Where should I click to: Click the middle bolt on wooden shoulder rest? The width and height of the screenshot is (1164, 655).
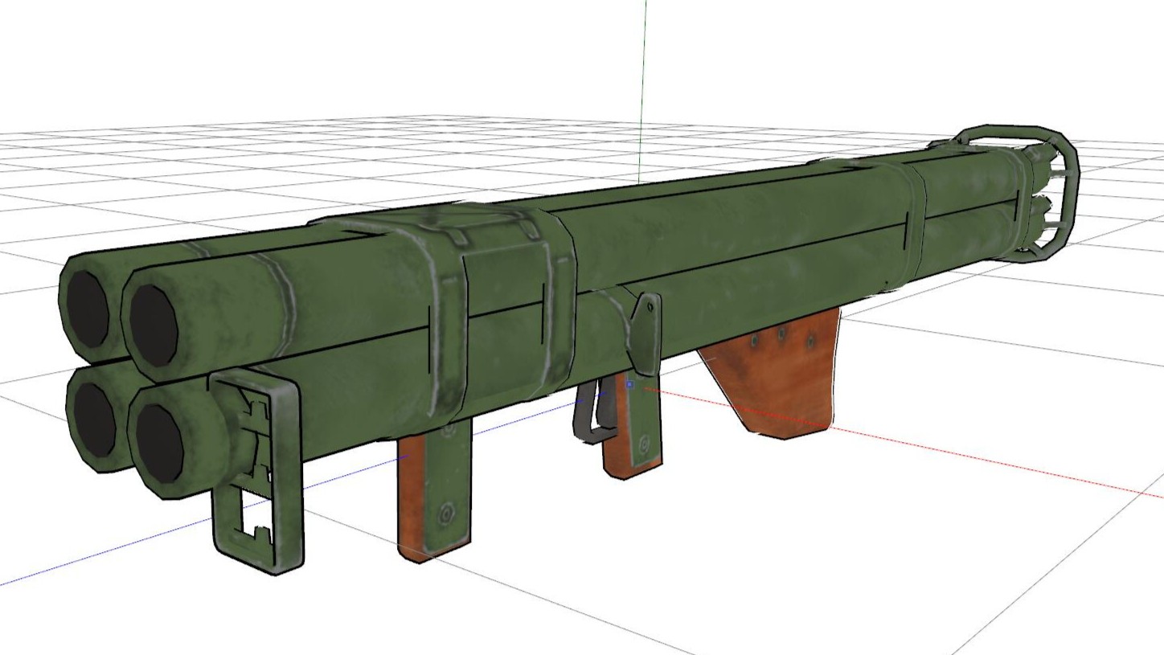click(x=781, y=335)
